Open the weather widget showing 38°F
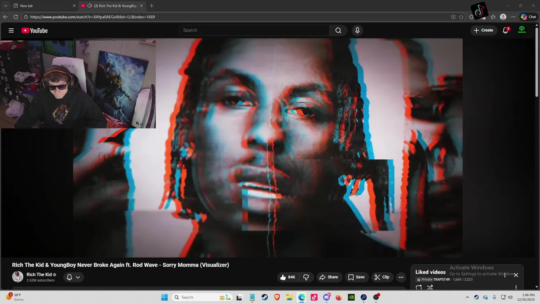Image resolution: width=540 pixels, height=304 pixels. click(15, 297)
